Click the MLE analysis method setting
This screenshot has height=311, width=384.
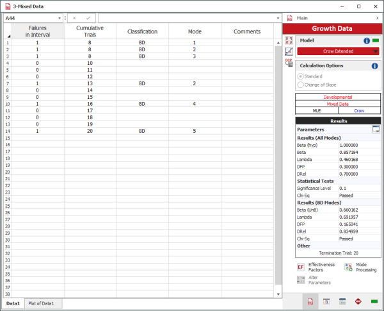(316, 110)
